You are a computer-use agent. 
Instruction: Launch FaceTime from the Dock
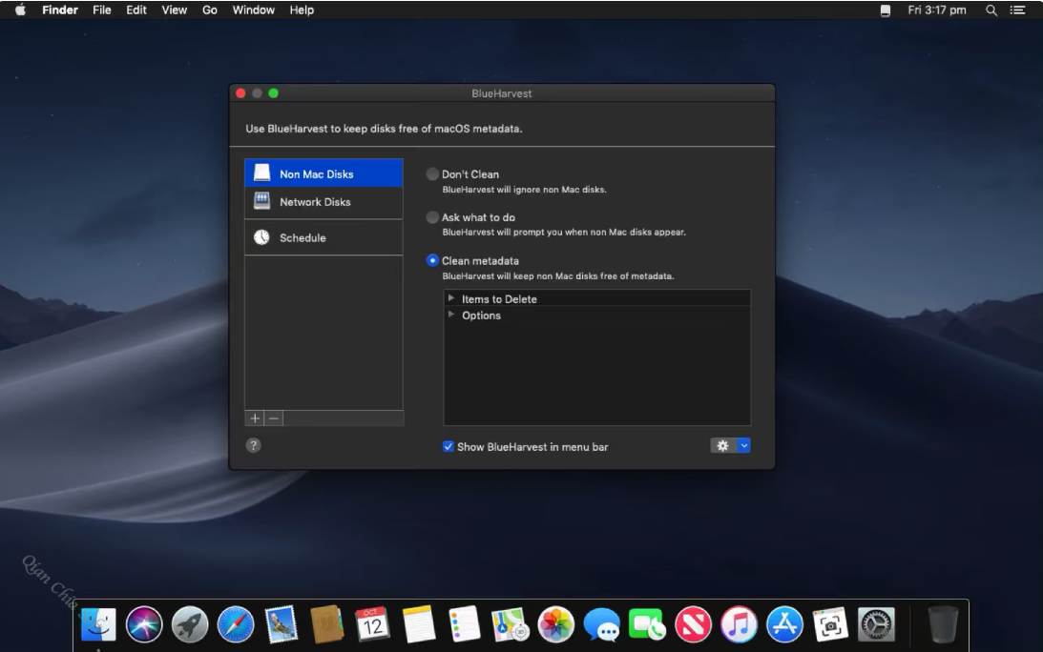pos(647,624)
